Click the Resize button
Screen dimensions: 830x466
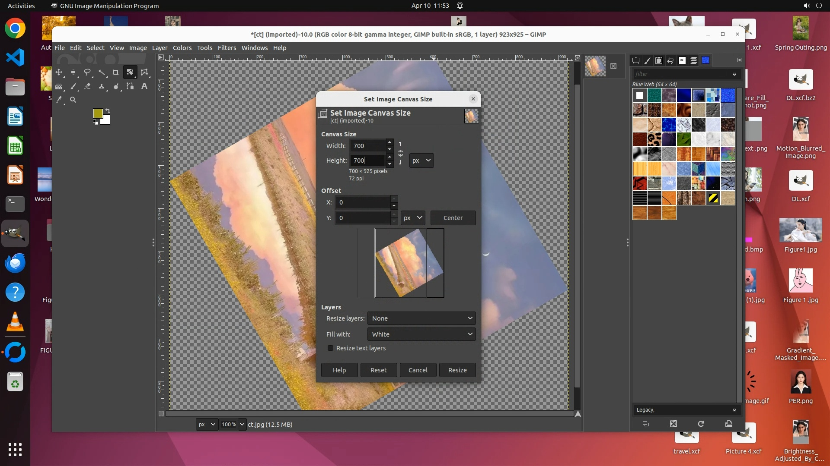coord(457,370)
